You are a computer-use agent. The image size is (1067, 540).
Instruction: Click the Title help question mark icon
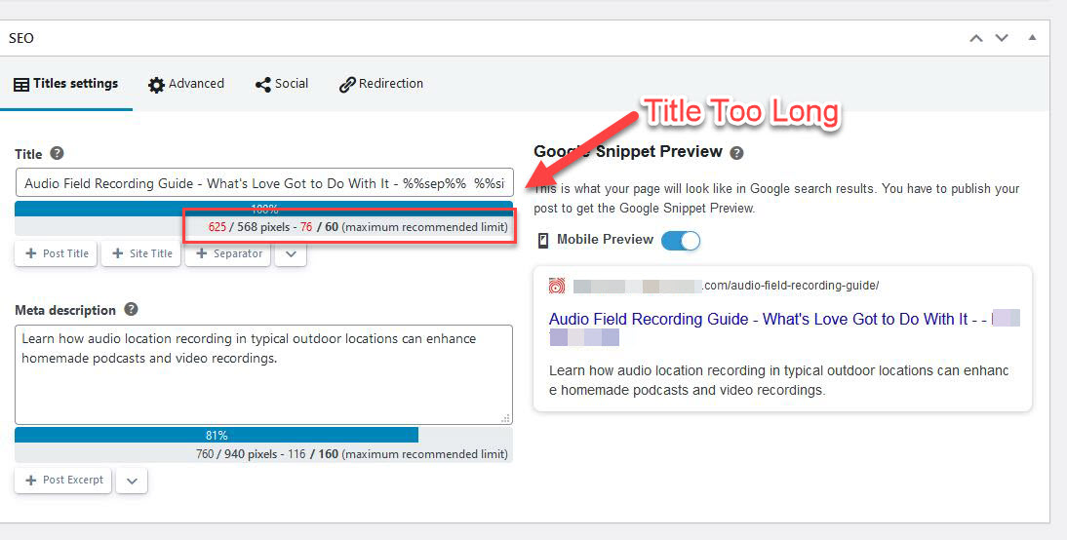coord(58,154)
